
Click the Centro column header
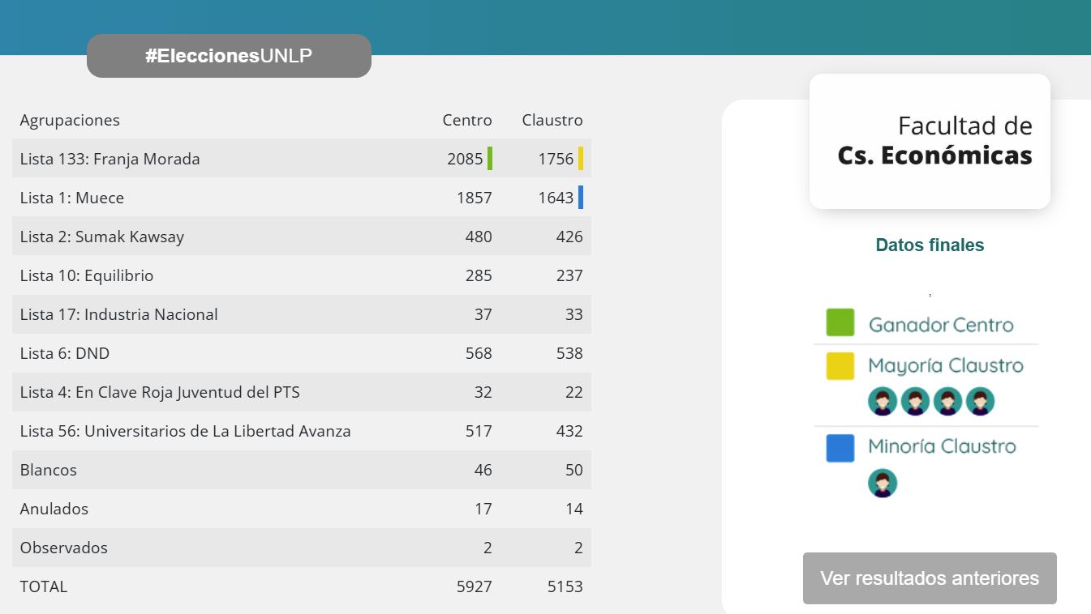click(x=467, y=120)
